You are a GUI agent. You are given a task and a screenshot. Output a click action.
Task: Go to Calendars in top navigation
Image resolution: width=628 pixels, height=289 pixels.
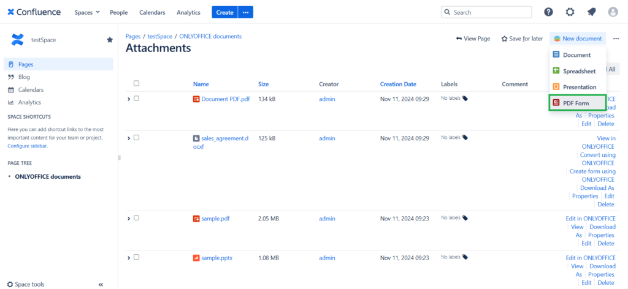click(152, 12)
